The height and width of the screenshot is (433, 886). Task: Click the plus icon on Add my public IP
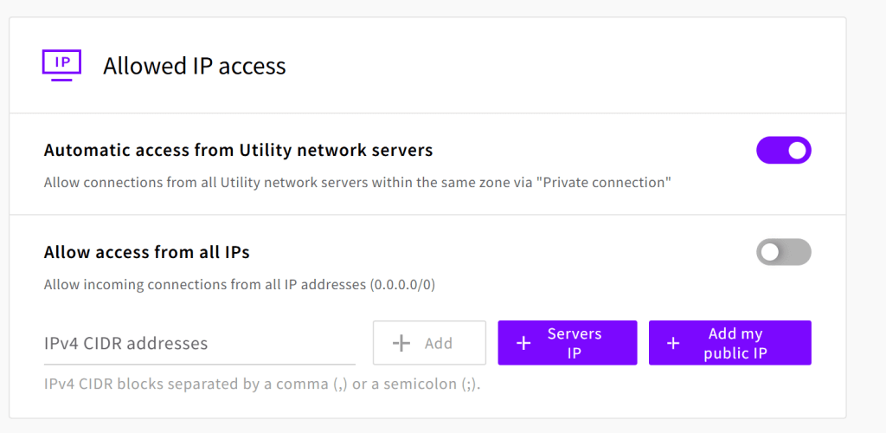tap(673, 343)
